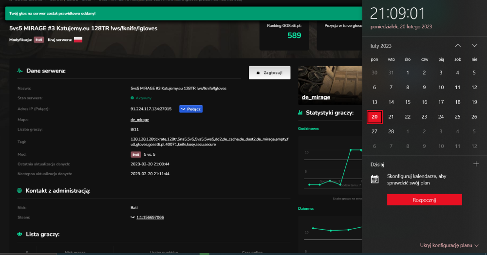Click the red Rozpocznij button
The image size is (487, 255).
pyautogui.click(x=424, y=200)
